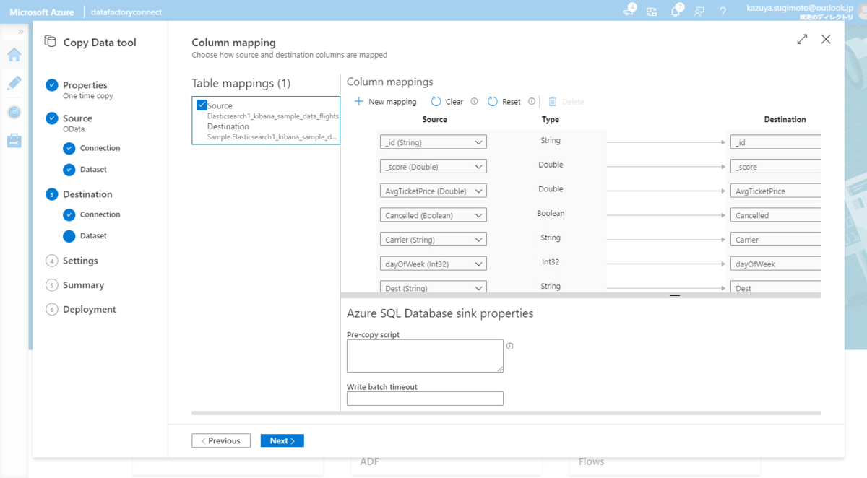Open the dayOfWeek (Int32) source dropdown
867x478 pixels.
point(433,264)
